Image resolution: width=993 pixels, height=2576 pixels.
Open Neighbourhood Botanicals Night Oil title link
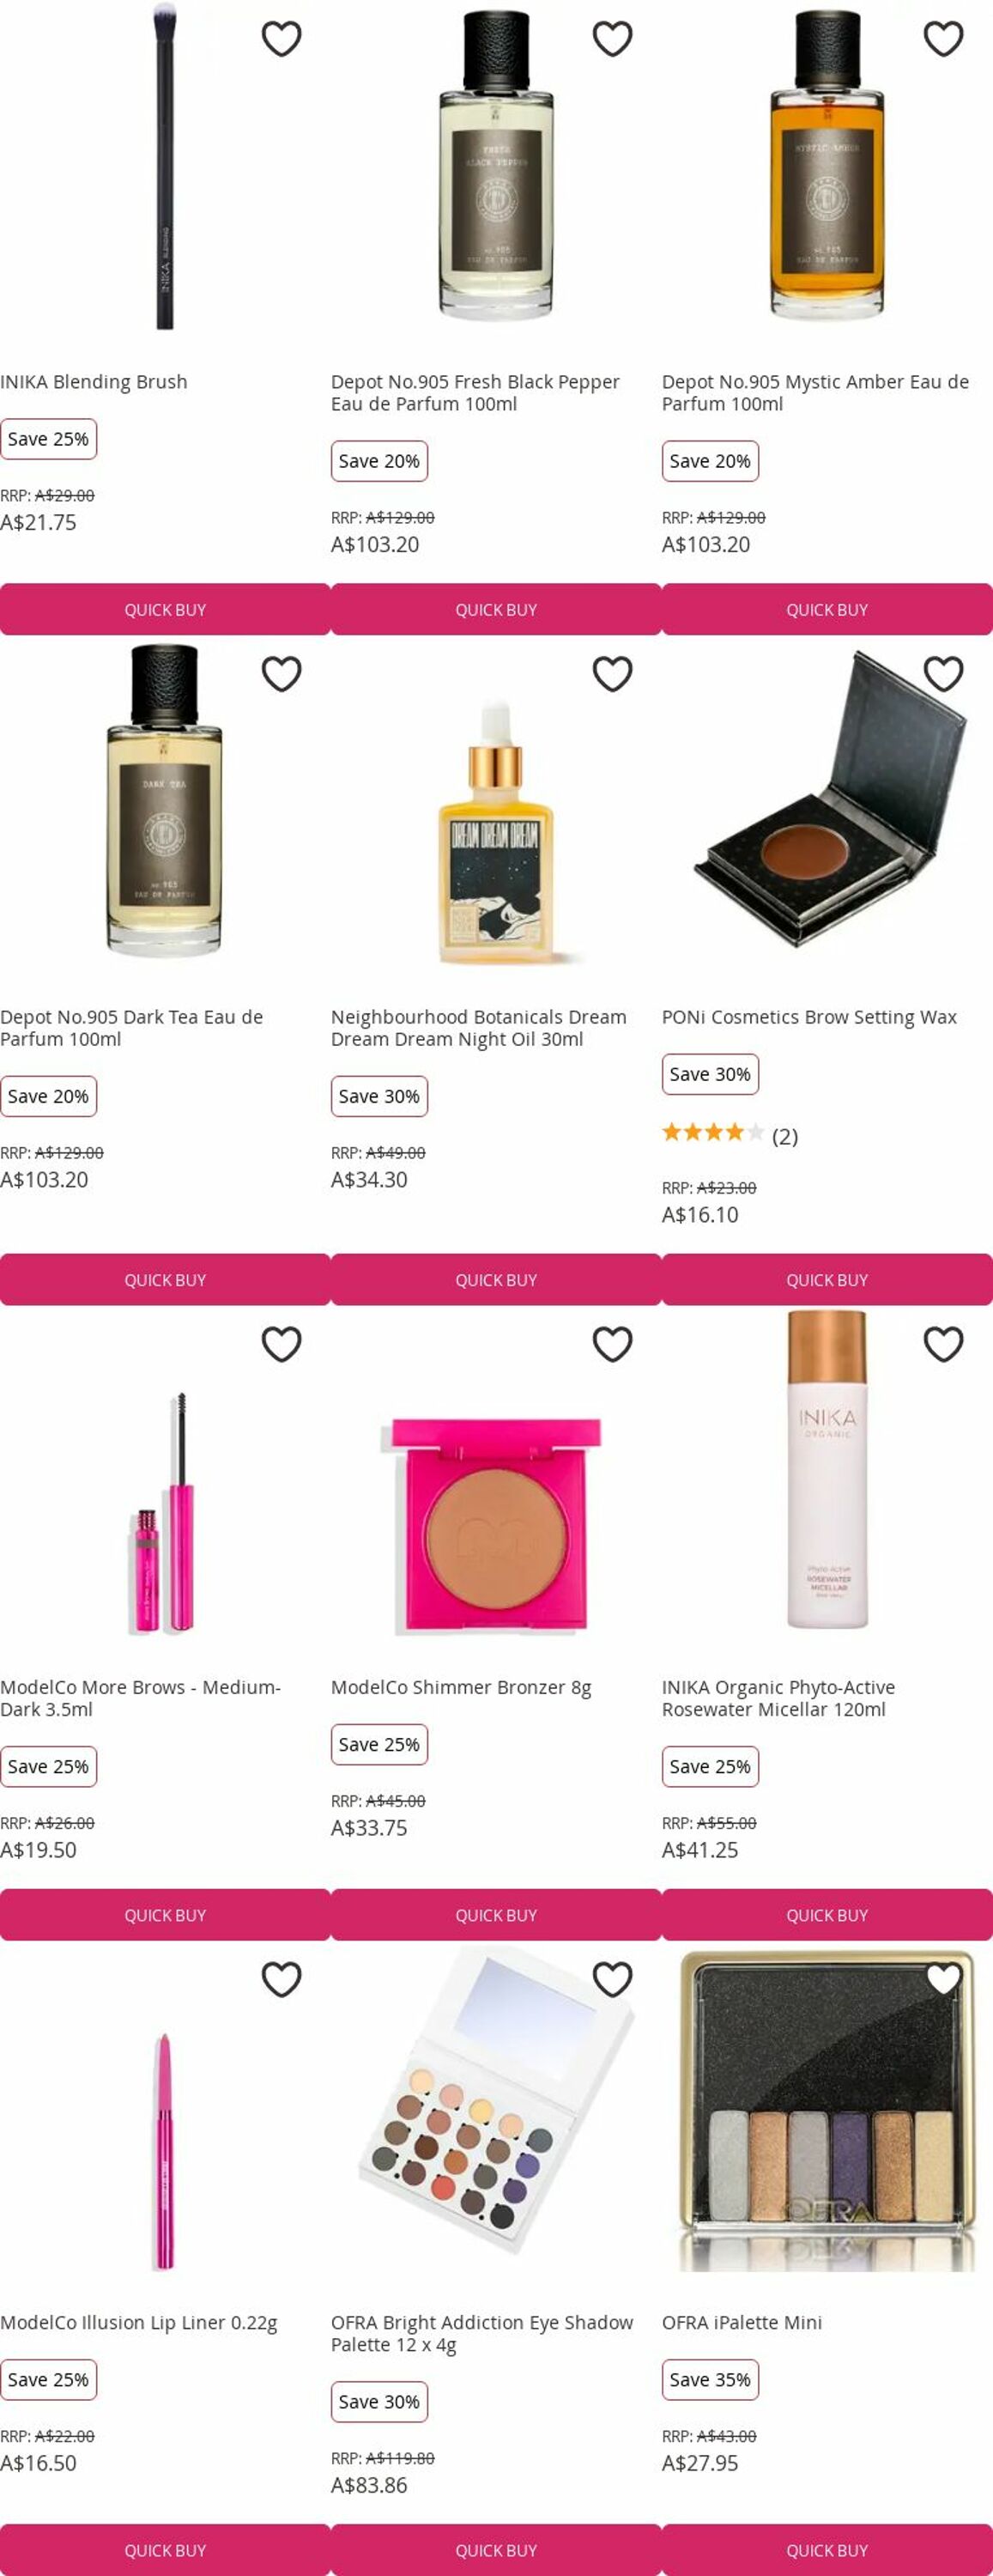pos(478,1028)
